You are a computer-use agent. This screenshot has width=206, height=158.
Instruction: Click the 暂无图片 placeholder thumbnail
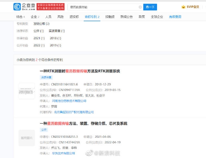27,138
